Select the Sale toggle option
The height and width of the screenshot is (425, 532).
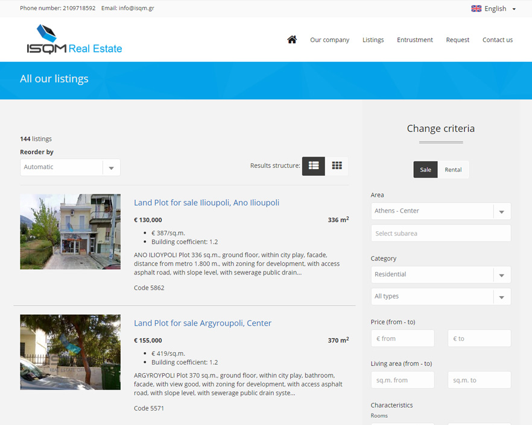[425, 170]
